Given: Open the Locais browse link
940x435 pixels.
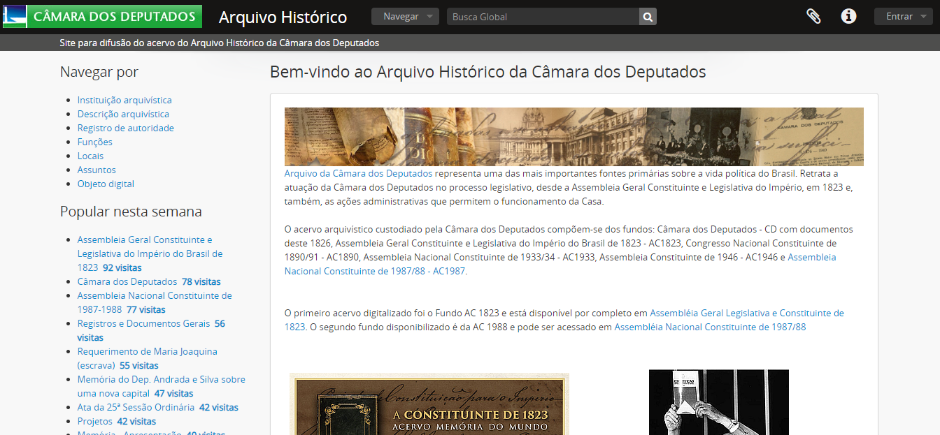Looking at the screenshot, I should (90, 156).
